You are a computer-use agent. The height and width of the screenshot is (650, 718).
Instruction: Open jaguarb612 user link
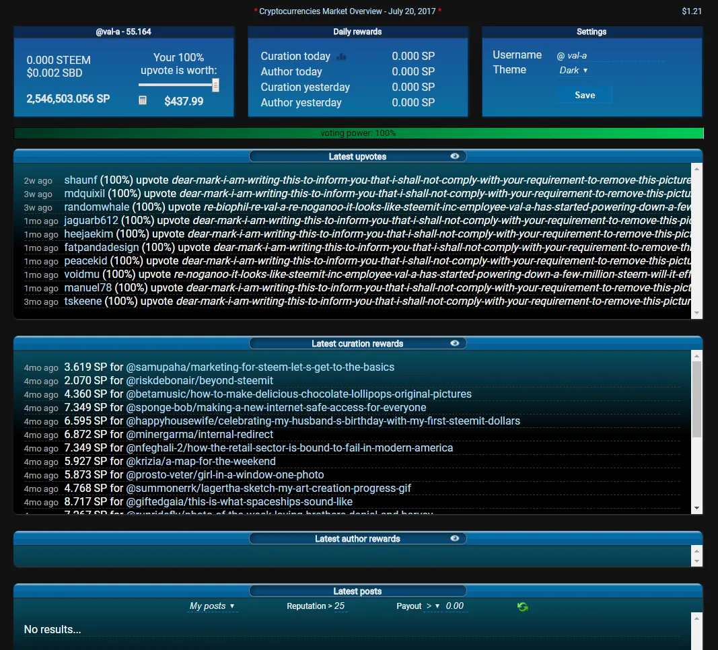point(91,220)
